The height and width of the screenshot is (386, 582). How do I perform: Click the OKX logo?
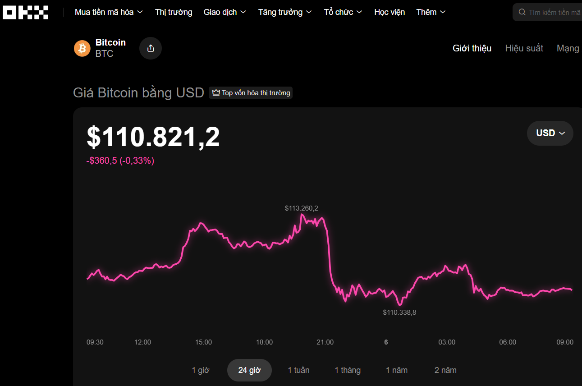[x=25, y=12]
